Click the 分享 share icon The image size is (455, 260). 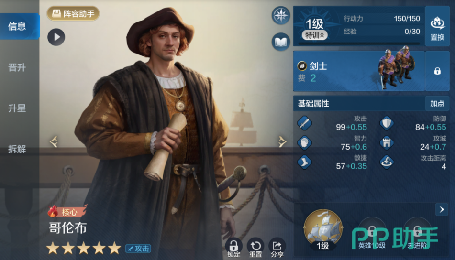[x=277, y=248]
